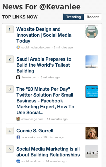Open Social Media Marketing Building Relationships article

48,152
